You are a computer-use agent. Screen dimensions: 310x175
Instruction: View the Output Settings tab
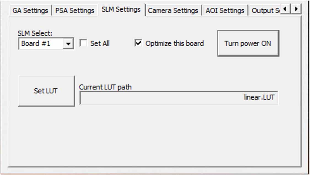(265, 10)
